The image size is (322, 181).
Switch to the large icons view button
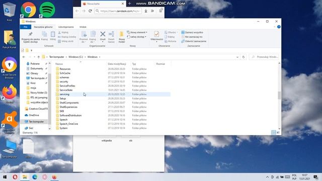click(x=278, y=133)
